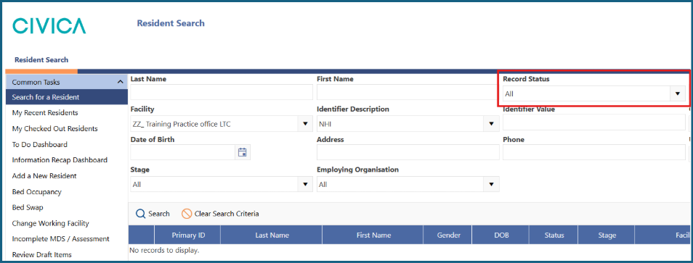Click the Civica logo
The image size is (693, 263).
coord(49,26)
